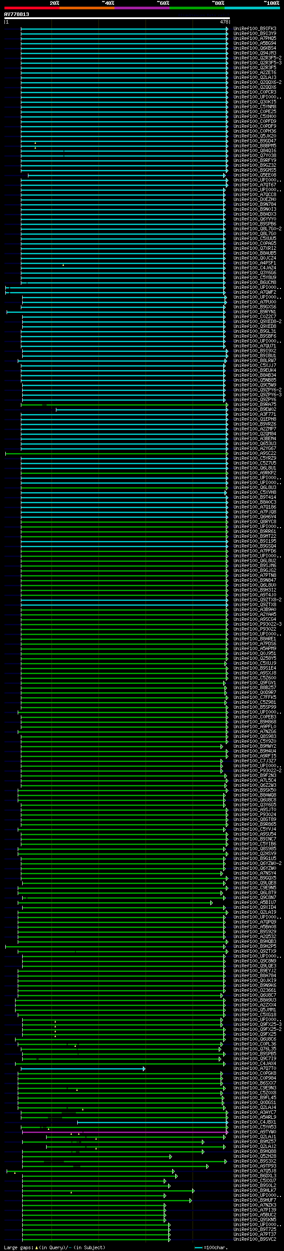This screenshot has width=284, height=1251.
Task: Select hit label UniRef100_Q5EE08
Action: click(x=254, y=175)
